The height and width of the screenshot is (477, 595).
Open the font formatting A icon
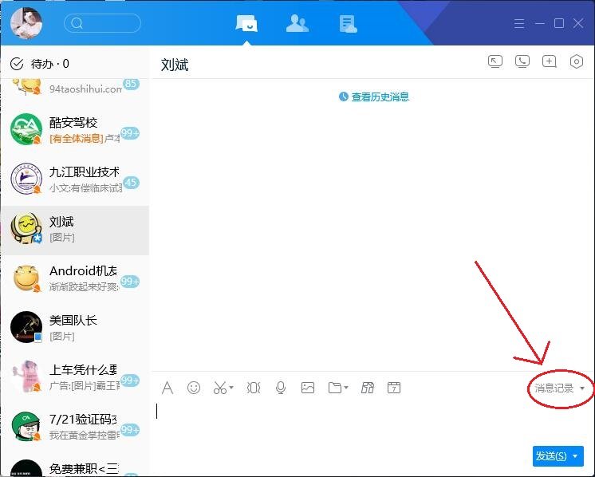pos(167,388)
